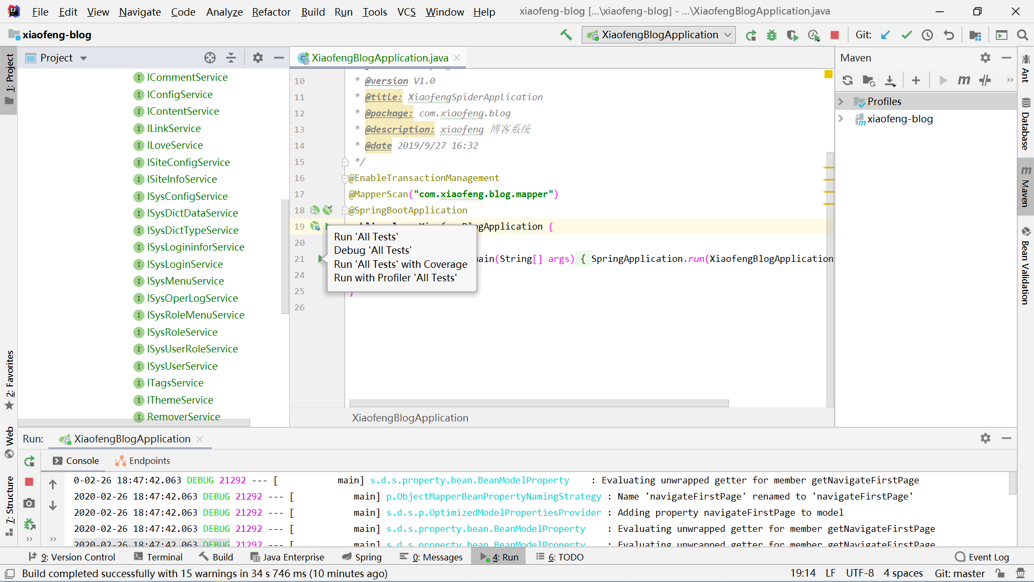Open ICommentService in project tree
Image resolution: width=1034 pixels, height=582 pixels.
pyautogui.click(x=187, y=77)
